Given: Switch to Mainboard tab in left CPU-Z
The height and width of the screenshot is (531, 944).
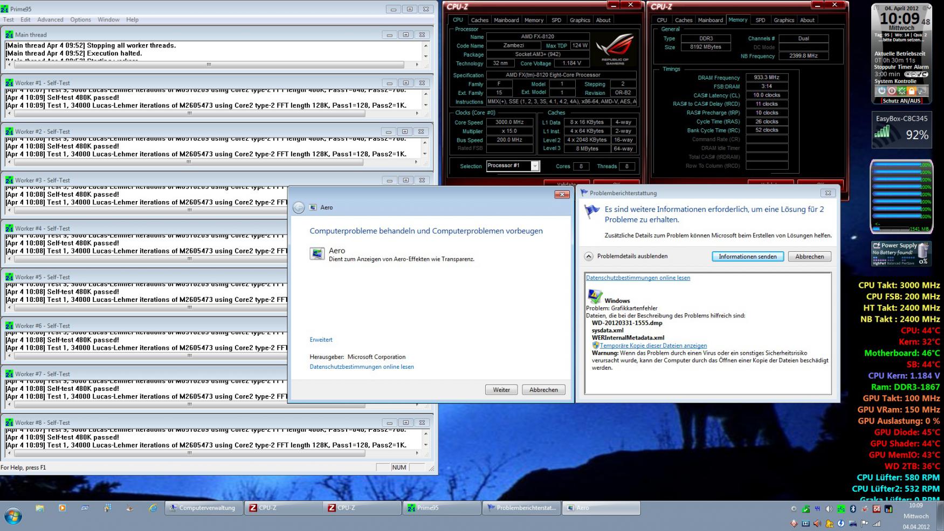Looking at the screenshot, I should 506,20.
